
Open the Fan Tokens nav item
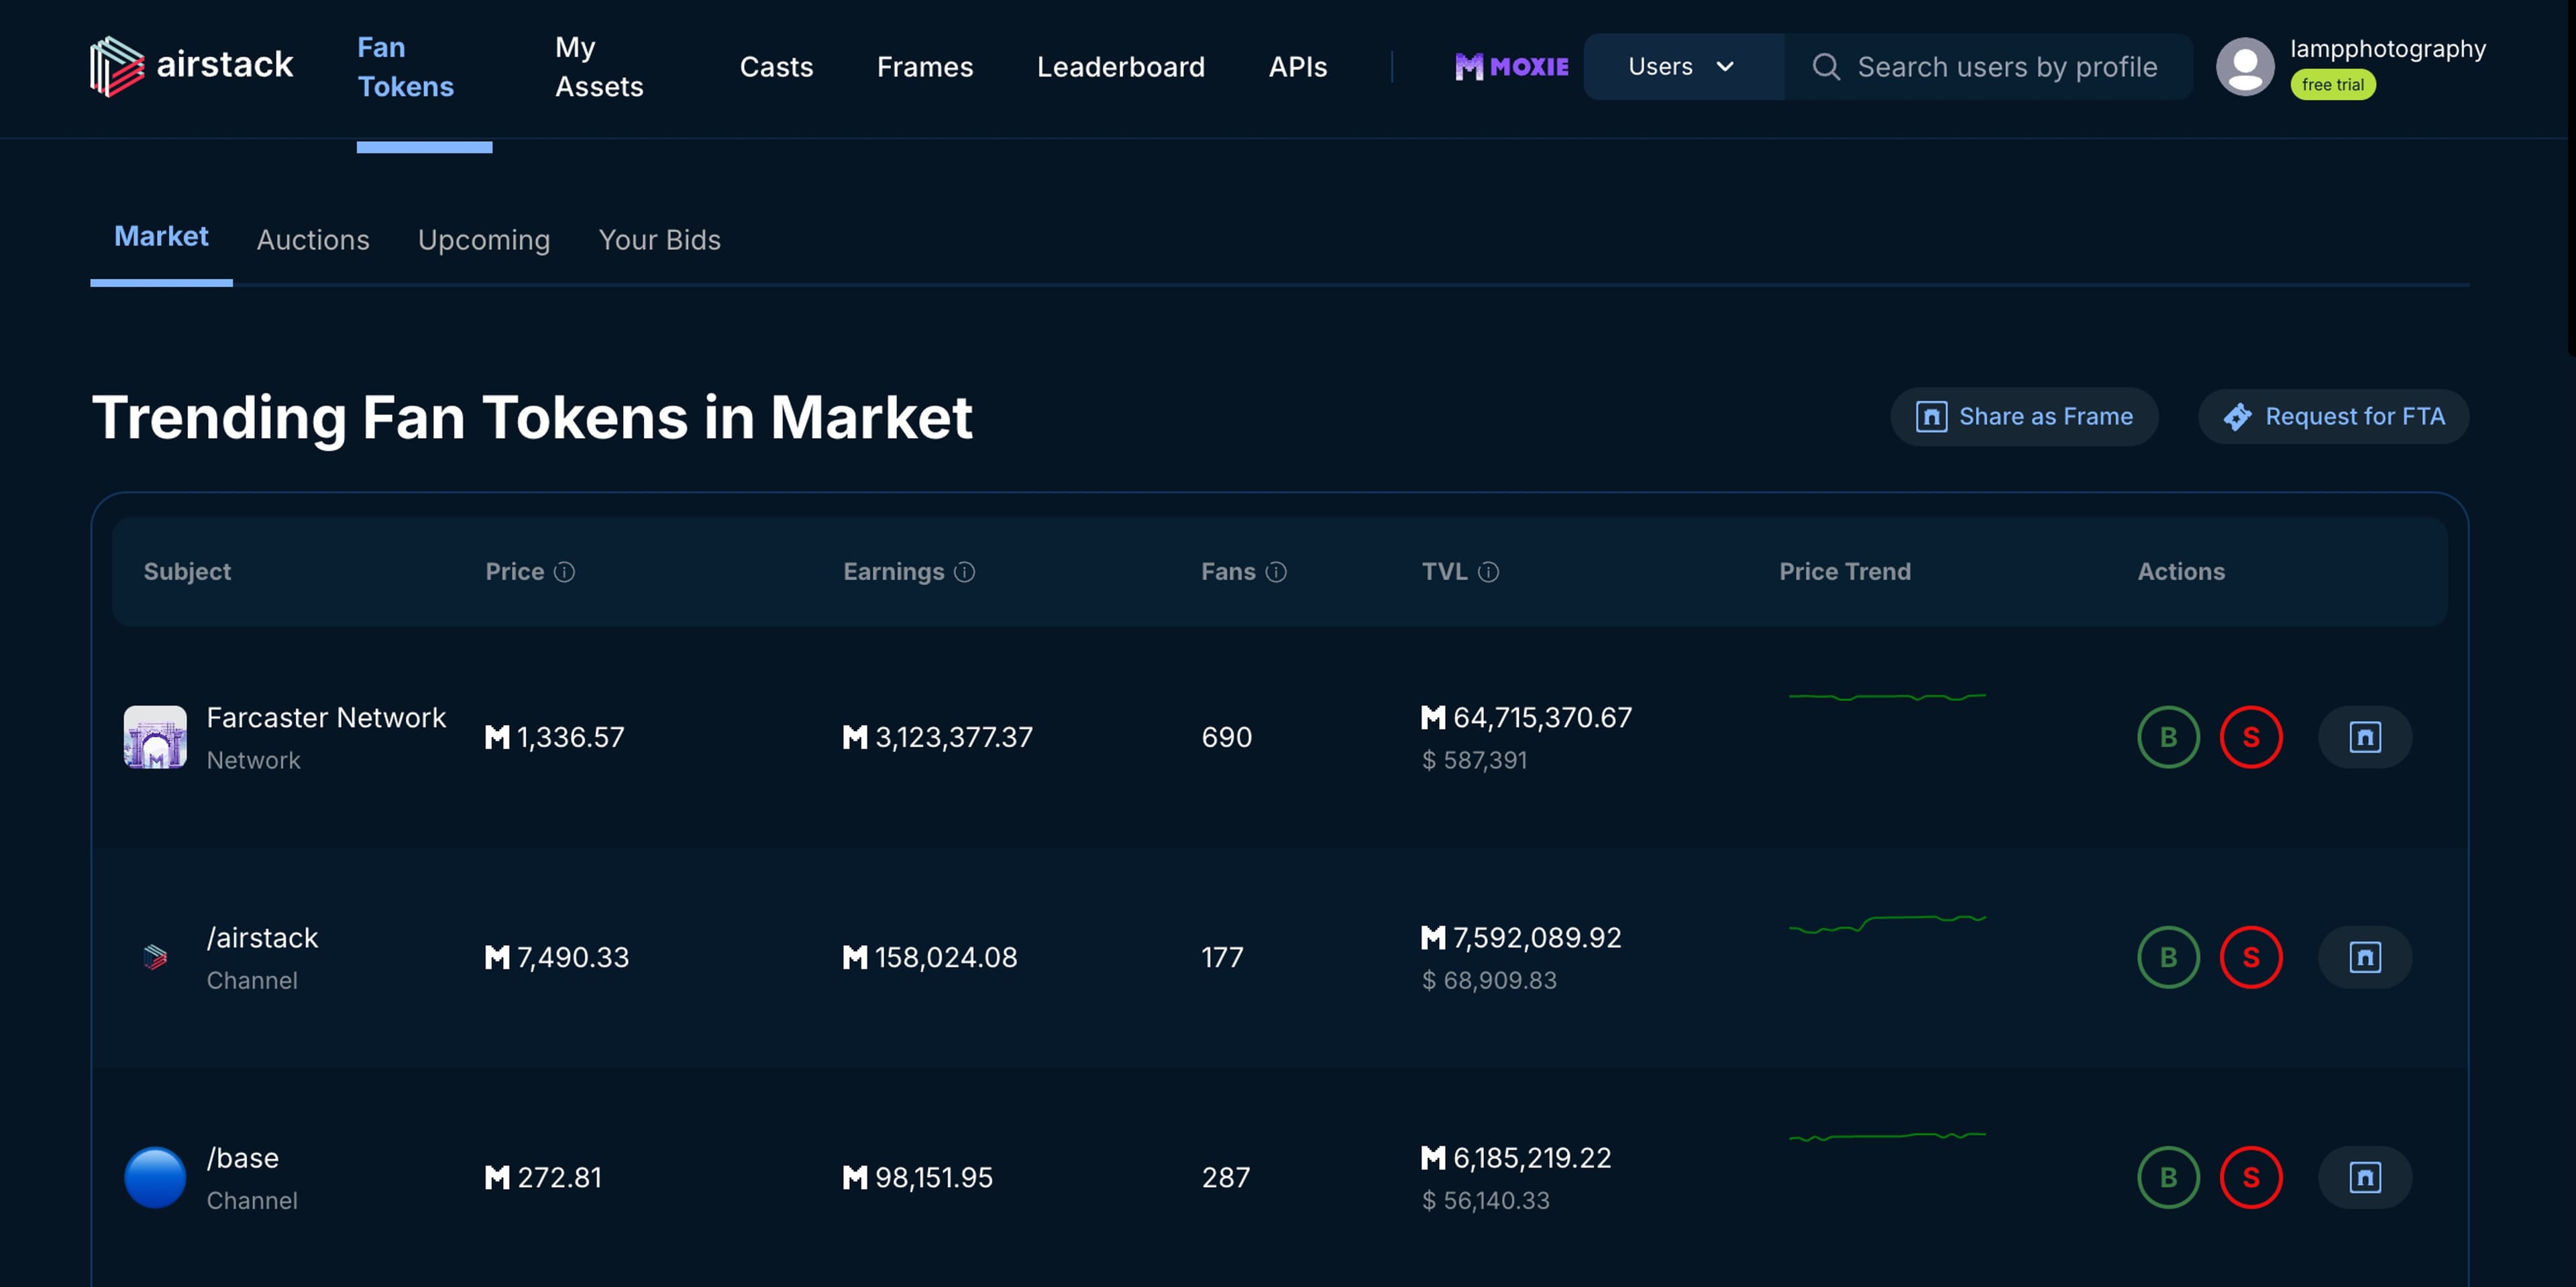pos(406,67)
